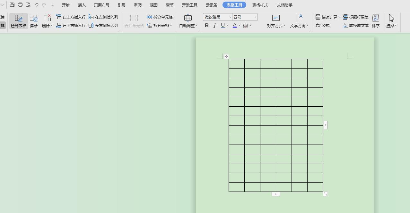Open the font color swatch picker
The width and height of the screenshot is (410, 213).
(239, 26)
